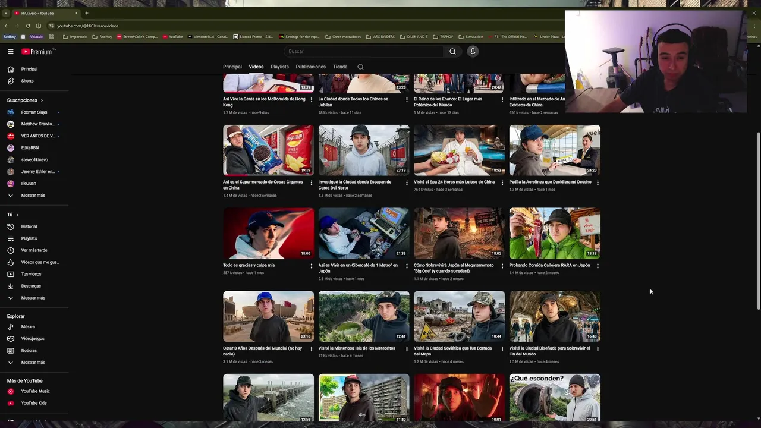
Task: Play Ciudad Soviética Borrada del Mapa thumbnail
Action: pos(459,316)
